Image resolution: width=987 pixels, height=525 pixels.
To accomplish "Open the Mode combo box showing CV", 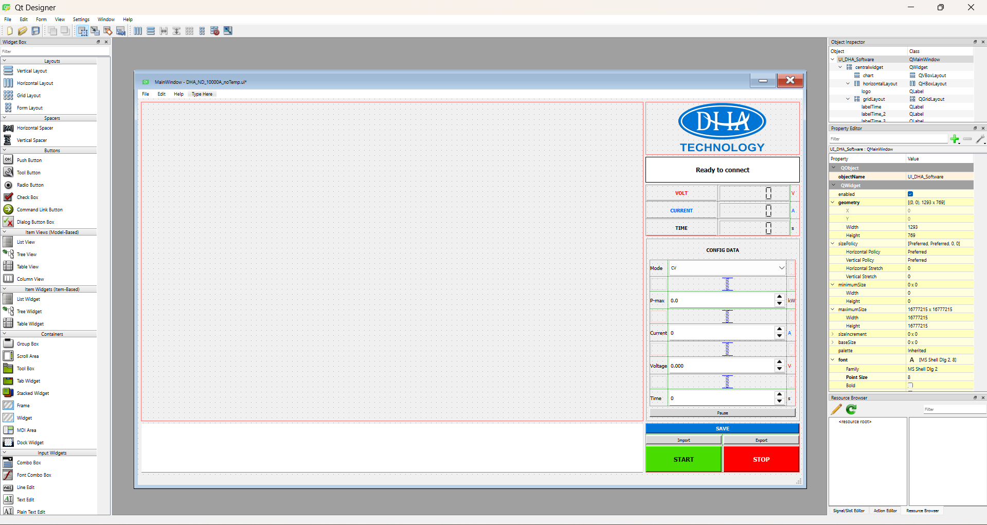I will (x=727, y=268).
